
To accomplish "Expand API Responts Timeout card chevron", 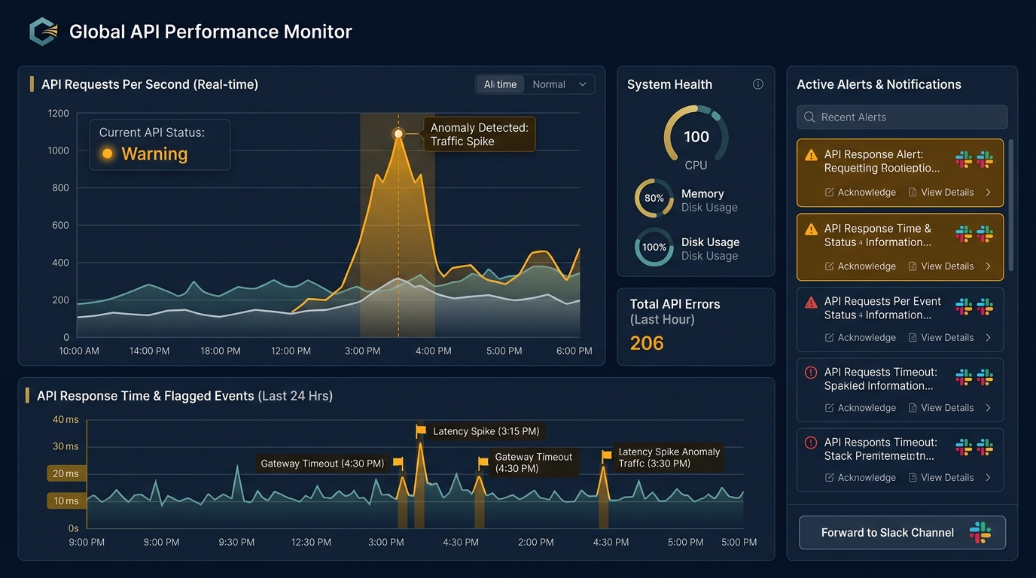I will [x=988, y=478].
